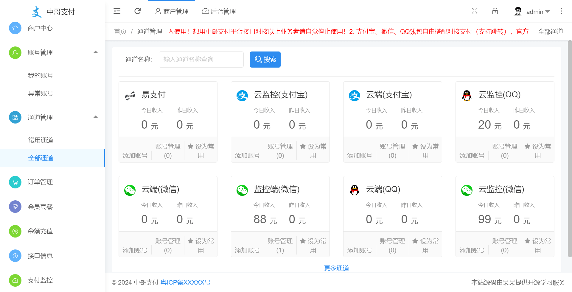Collapse the sidebar with the menu fold icon
The image size is (572, 292).
point(117,11)
